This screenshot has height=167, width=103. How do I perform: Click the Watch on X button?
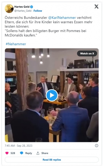tap(87, 53)
